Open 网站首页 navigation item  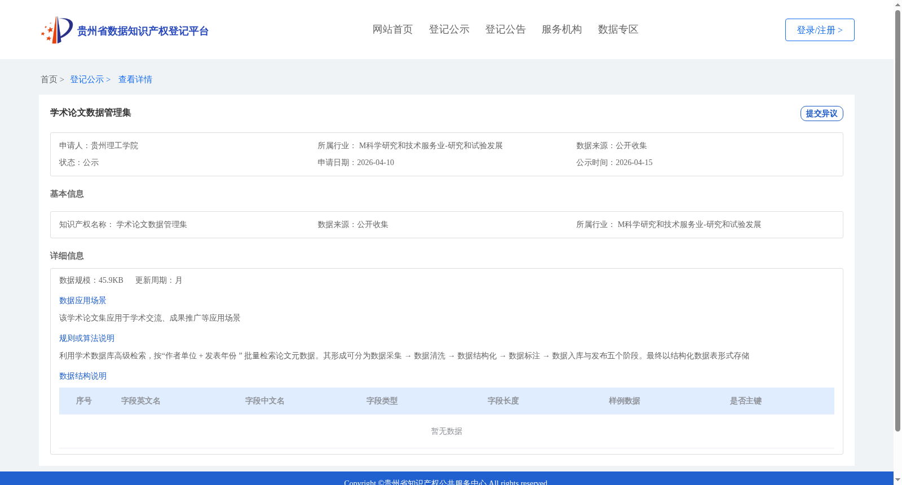(x=392, y=29)
